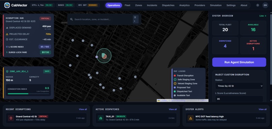
Task: Click the Est. Clearance clock icon
Action: point(7,39)
